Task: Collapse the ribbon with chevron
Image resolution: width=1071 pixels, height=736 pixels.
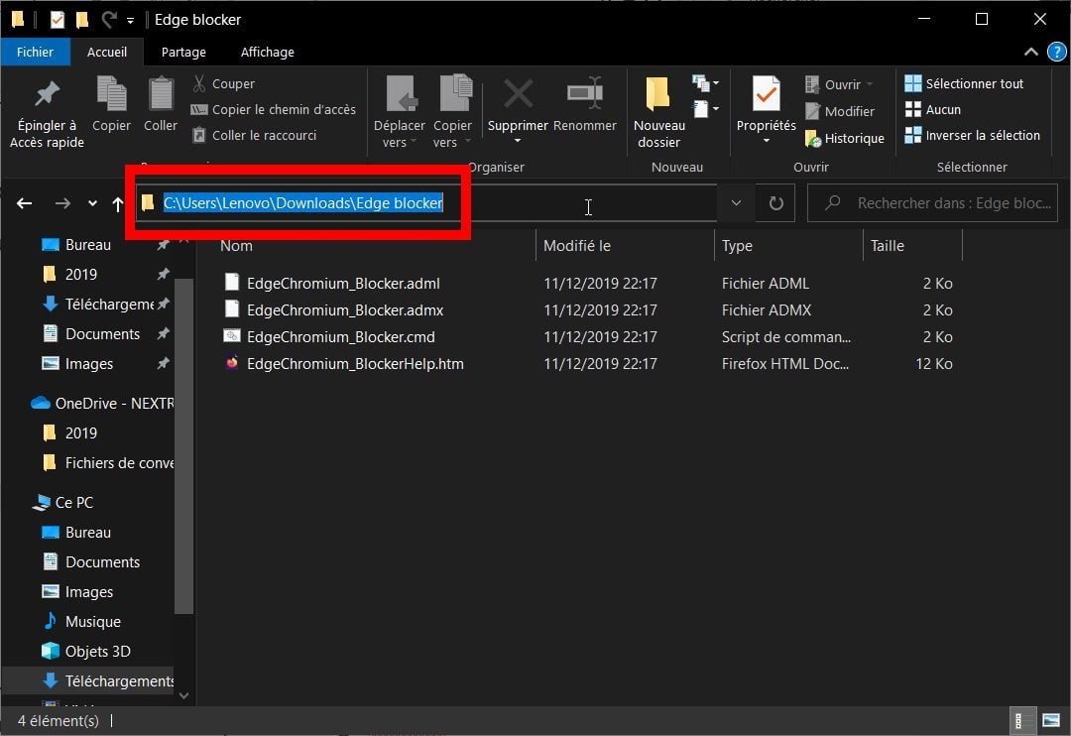Action: click(x=1030, y=52)
